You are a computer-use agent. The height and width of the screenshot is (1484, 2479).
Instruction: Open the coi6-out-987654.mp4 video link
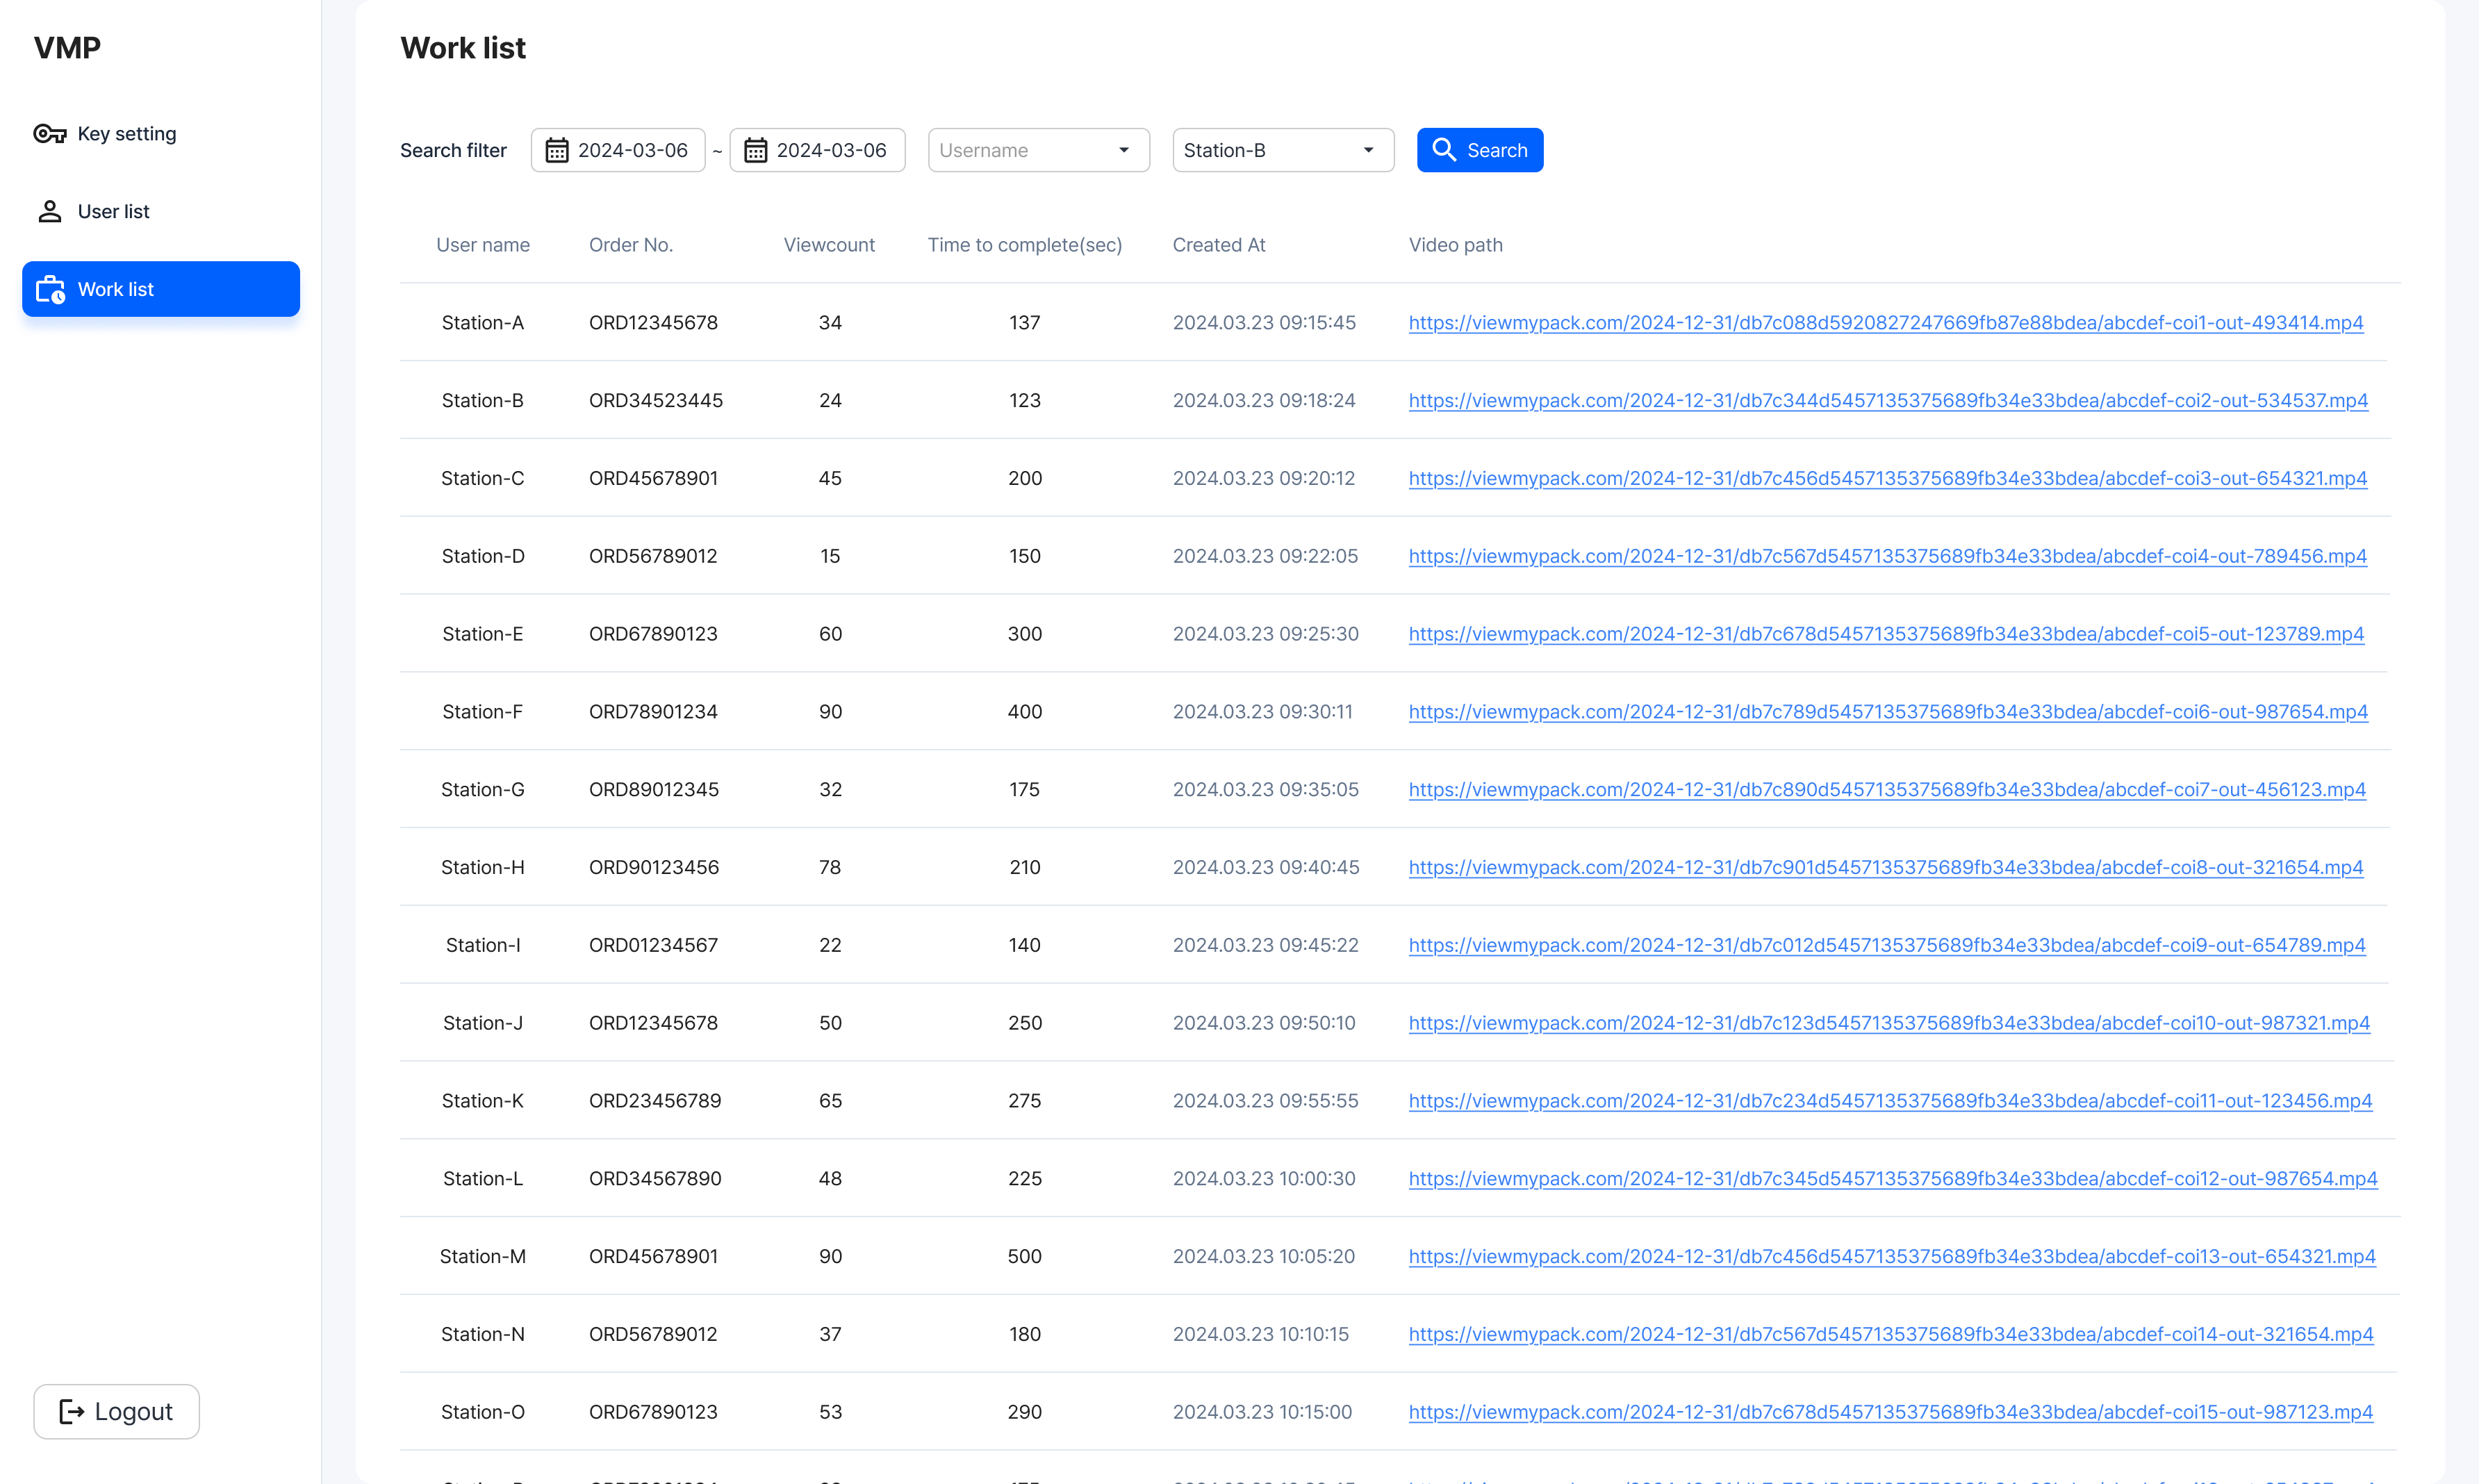coord(1887,712)
